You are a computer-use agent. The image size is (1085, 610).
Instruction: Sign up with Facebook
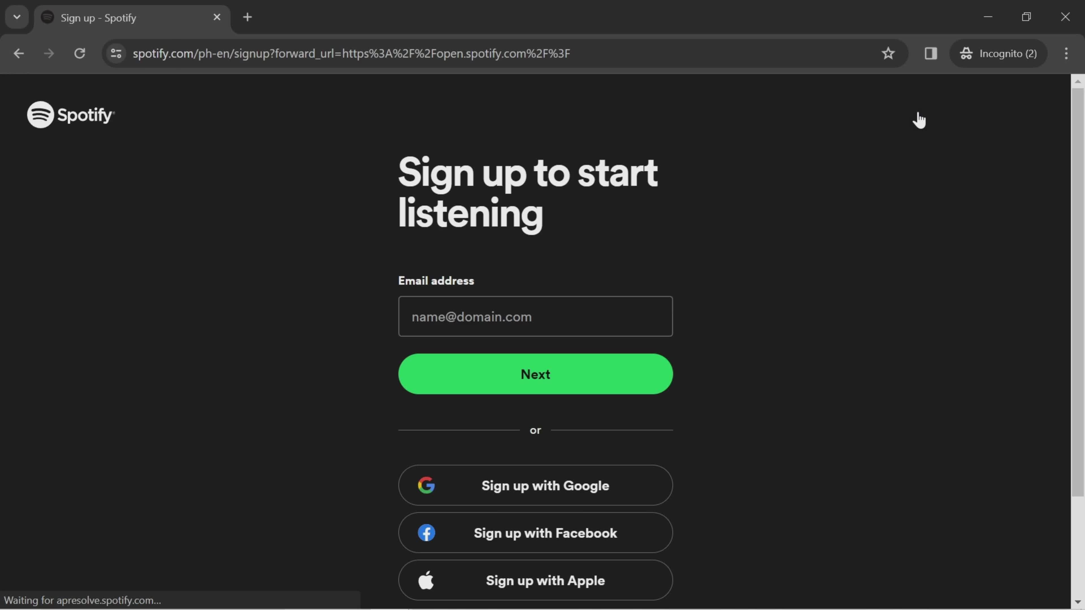tap(535, 533)
